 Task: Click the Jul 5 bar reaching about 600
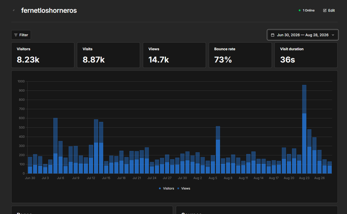coord(56,146)
